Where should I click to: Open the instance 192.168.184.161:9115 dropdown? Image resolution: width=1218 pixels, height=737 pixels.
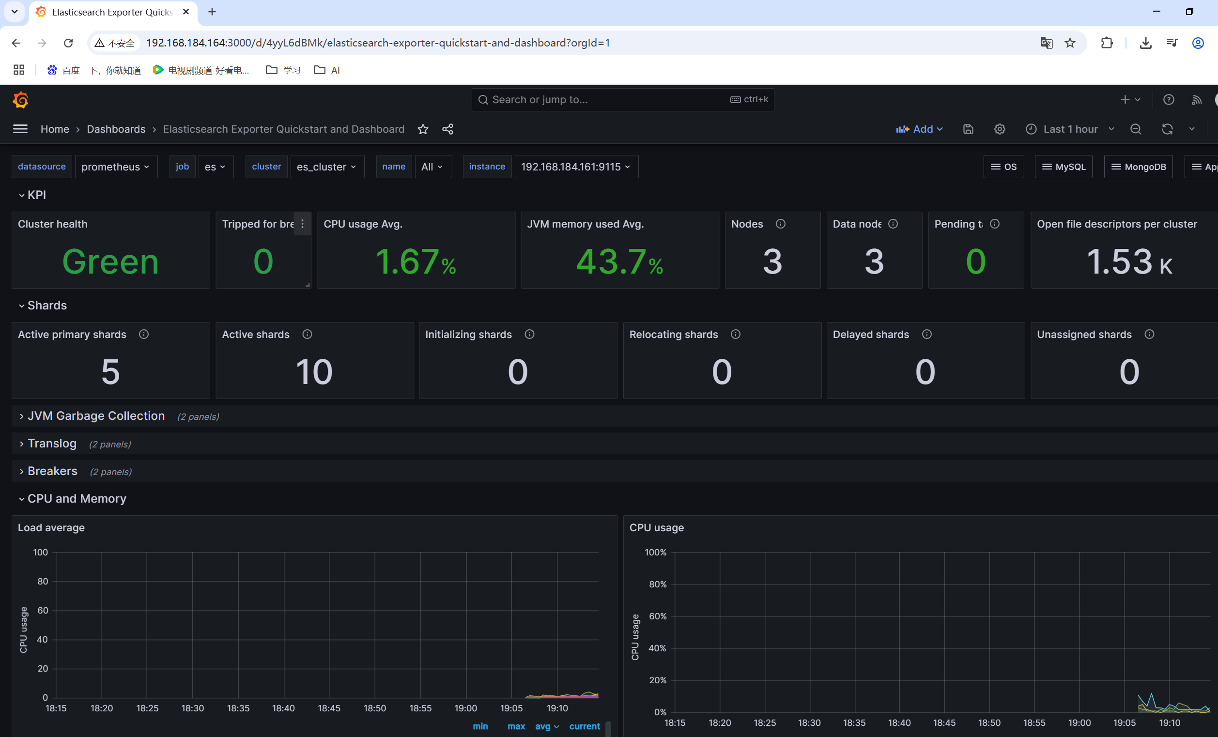coord(576,167)
